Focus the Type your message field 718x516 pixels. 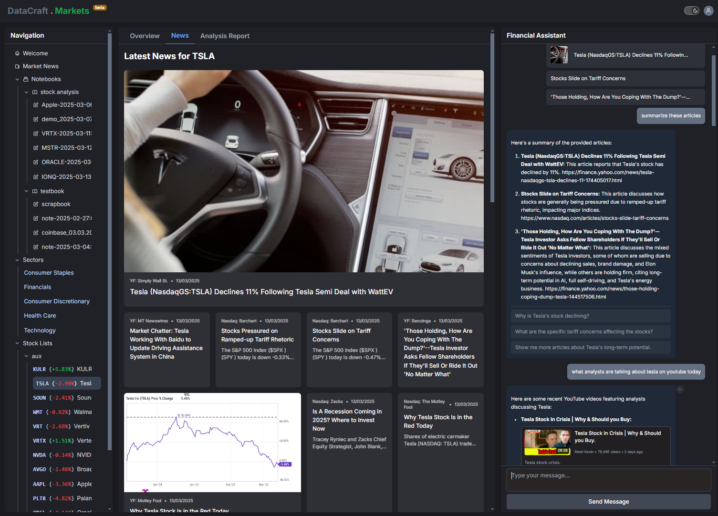[x=609, y=480]
